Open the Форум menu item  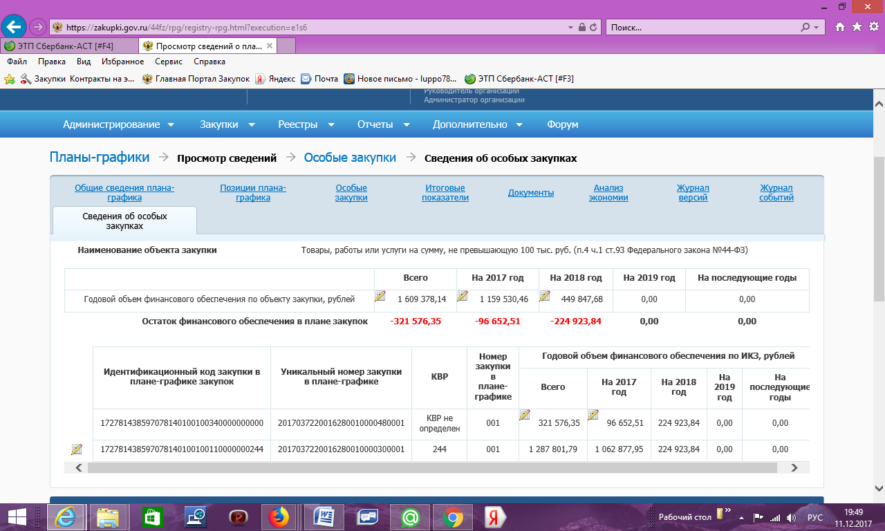click(562, 124)
